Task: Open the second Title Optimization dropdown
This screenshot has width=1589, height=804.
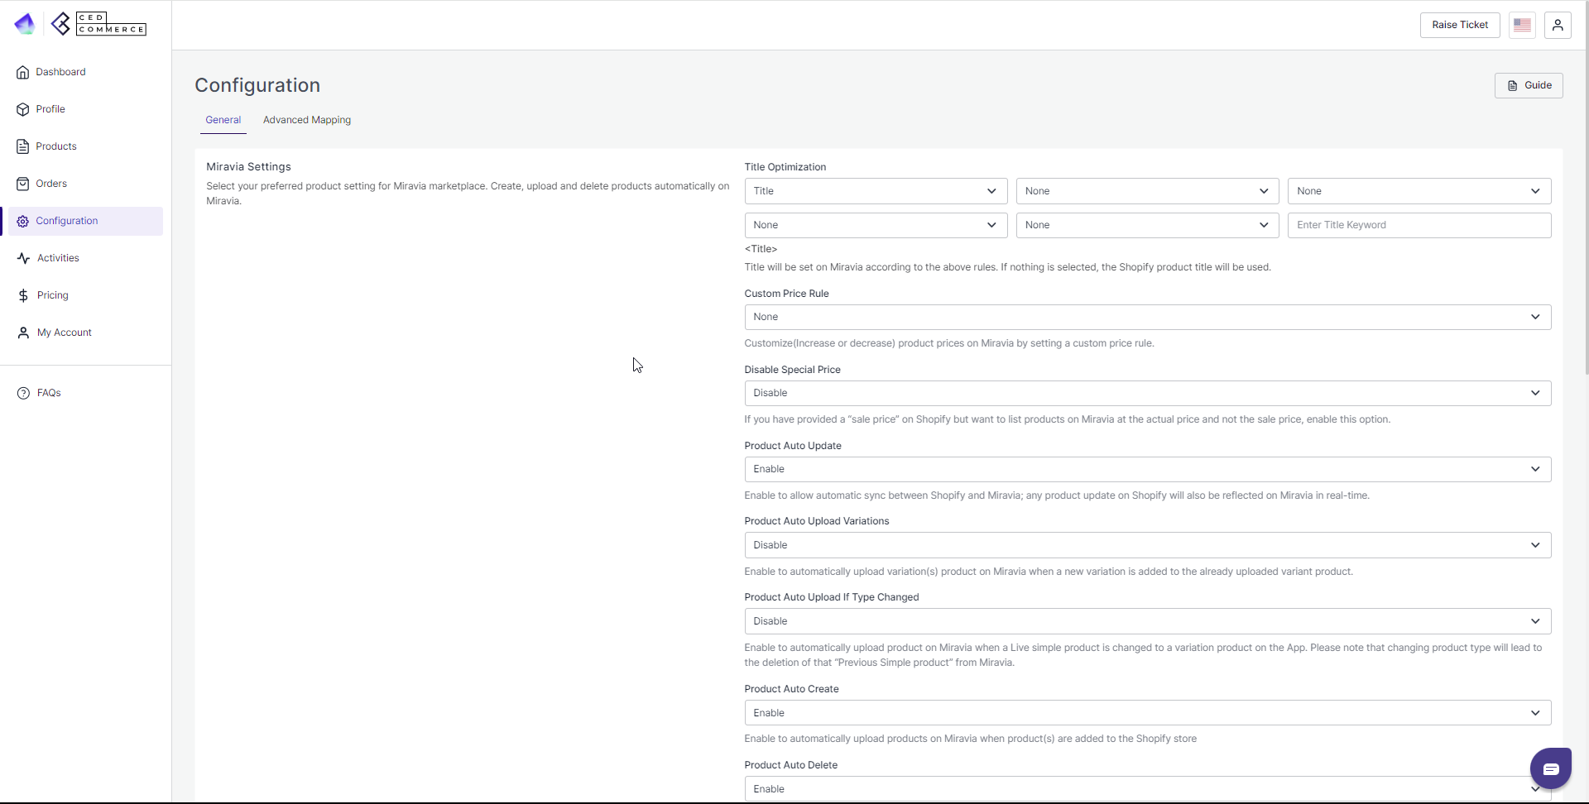Action: (1147, 191)
